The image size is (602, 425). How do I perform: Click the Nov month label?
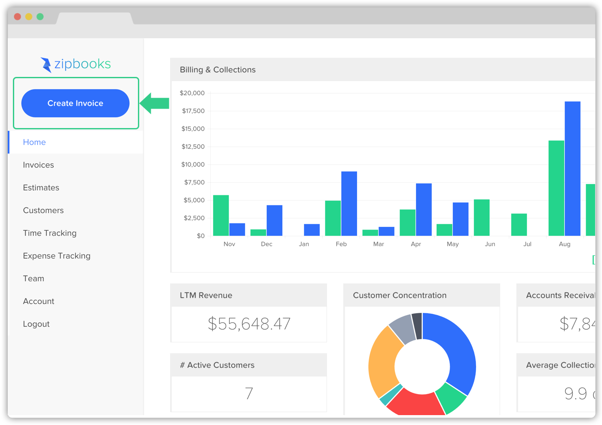229,244
